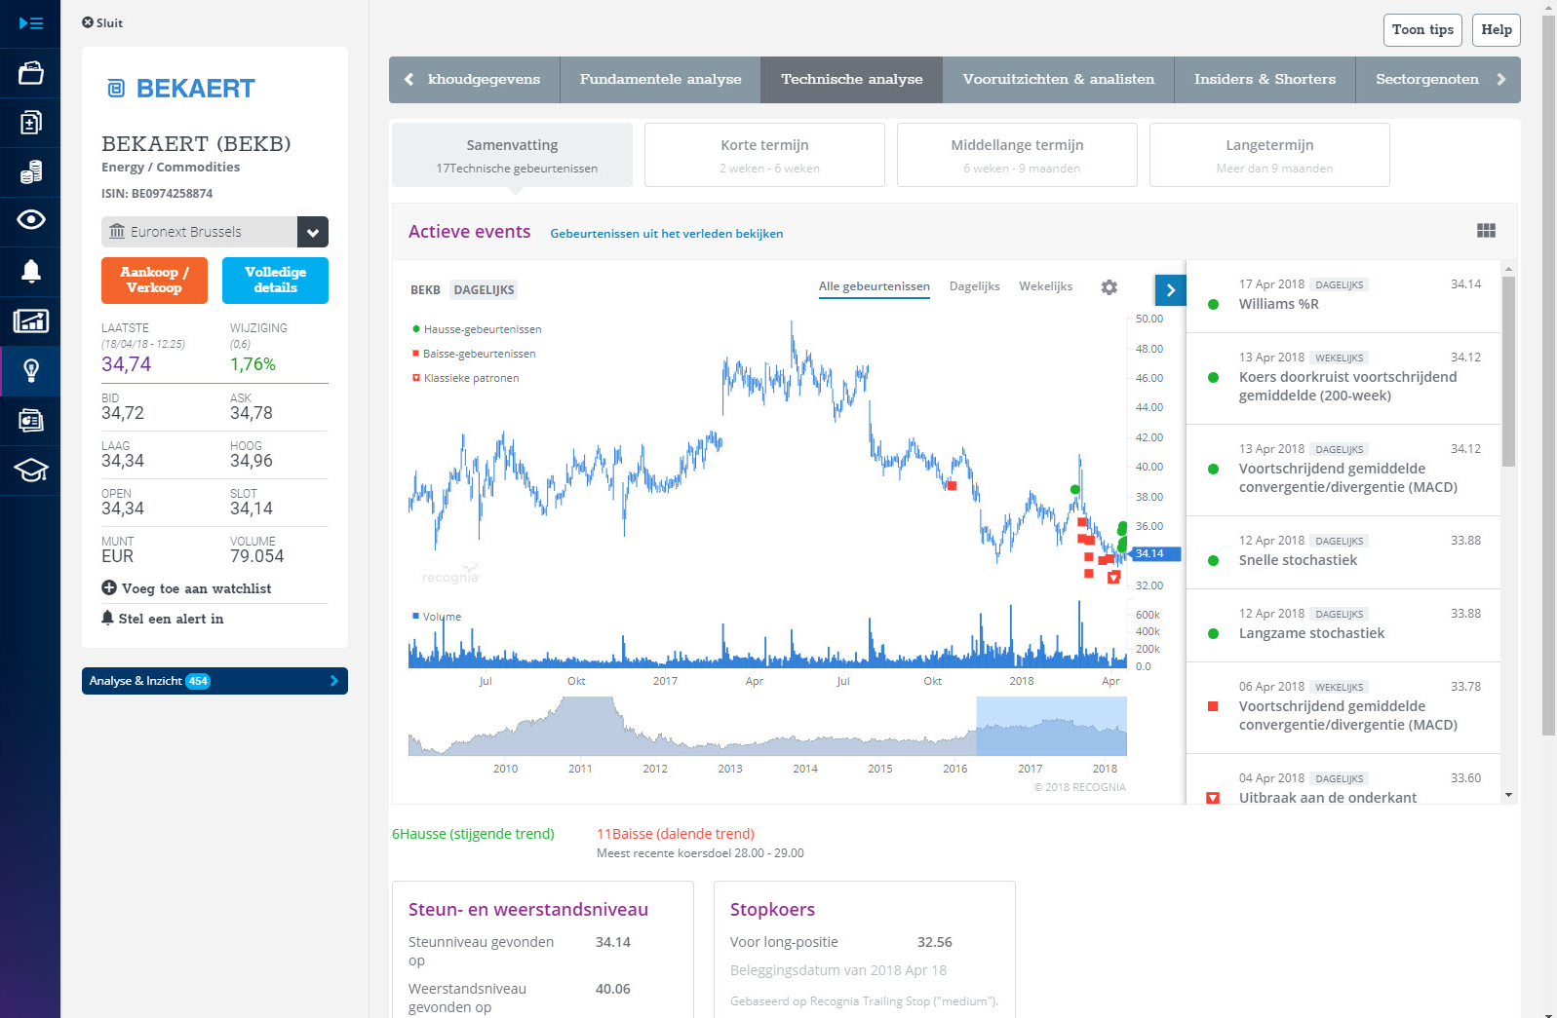Screen dimensions: 1557x1018
Task: Close the panel via Sluit icon
Action: point(88,22)
